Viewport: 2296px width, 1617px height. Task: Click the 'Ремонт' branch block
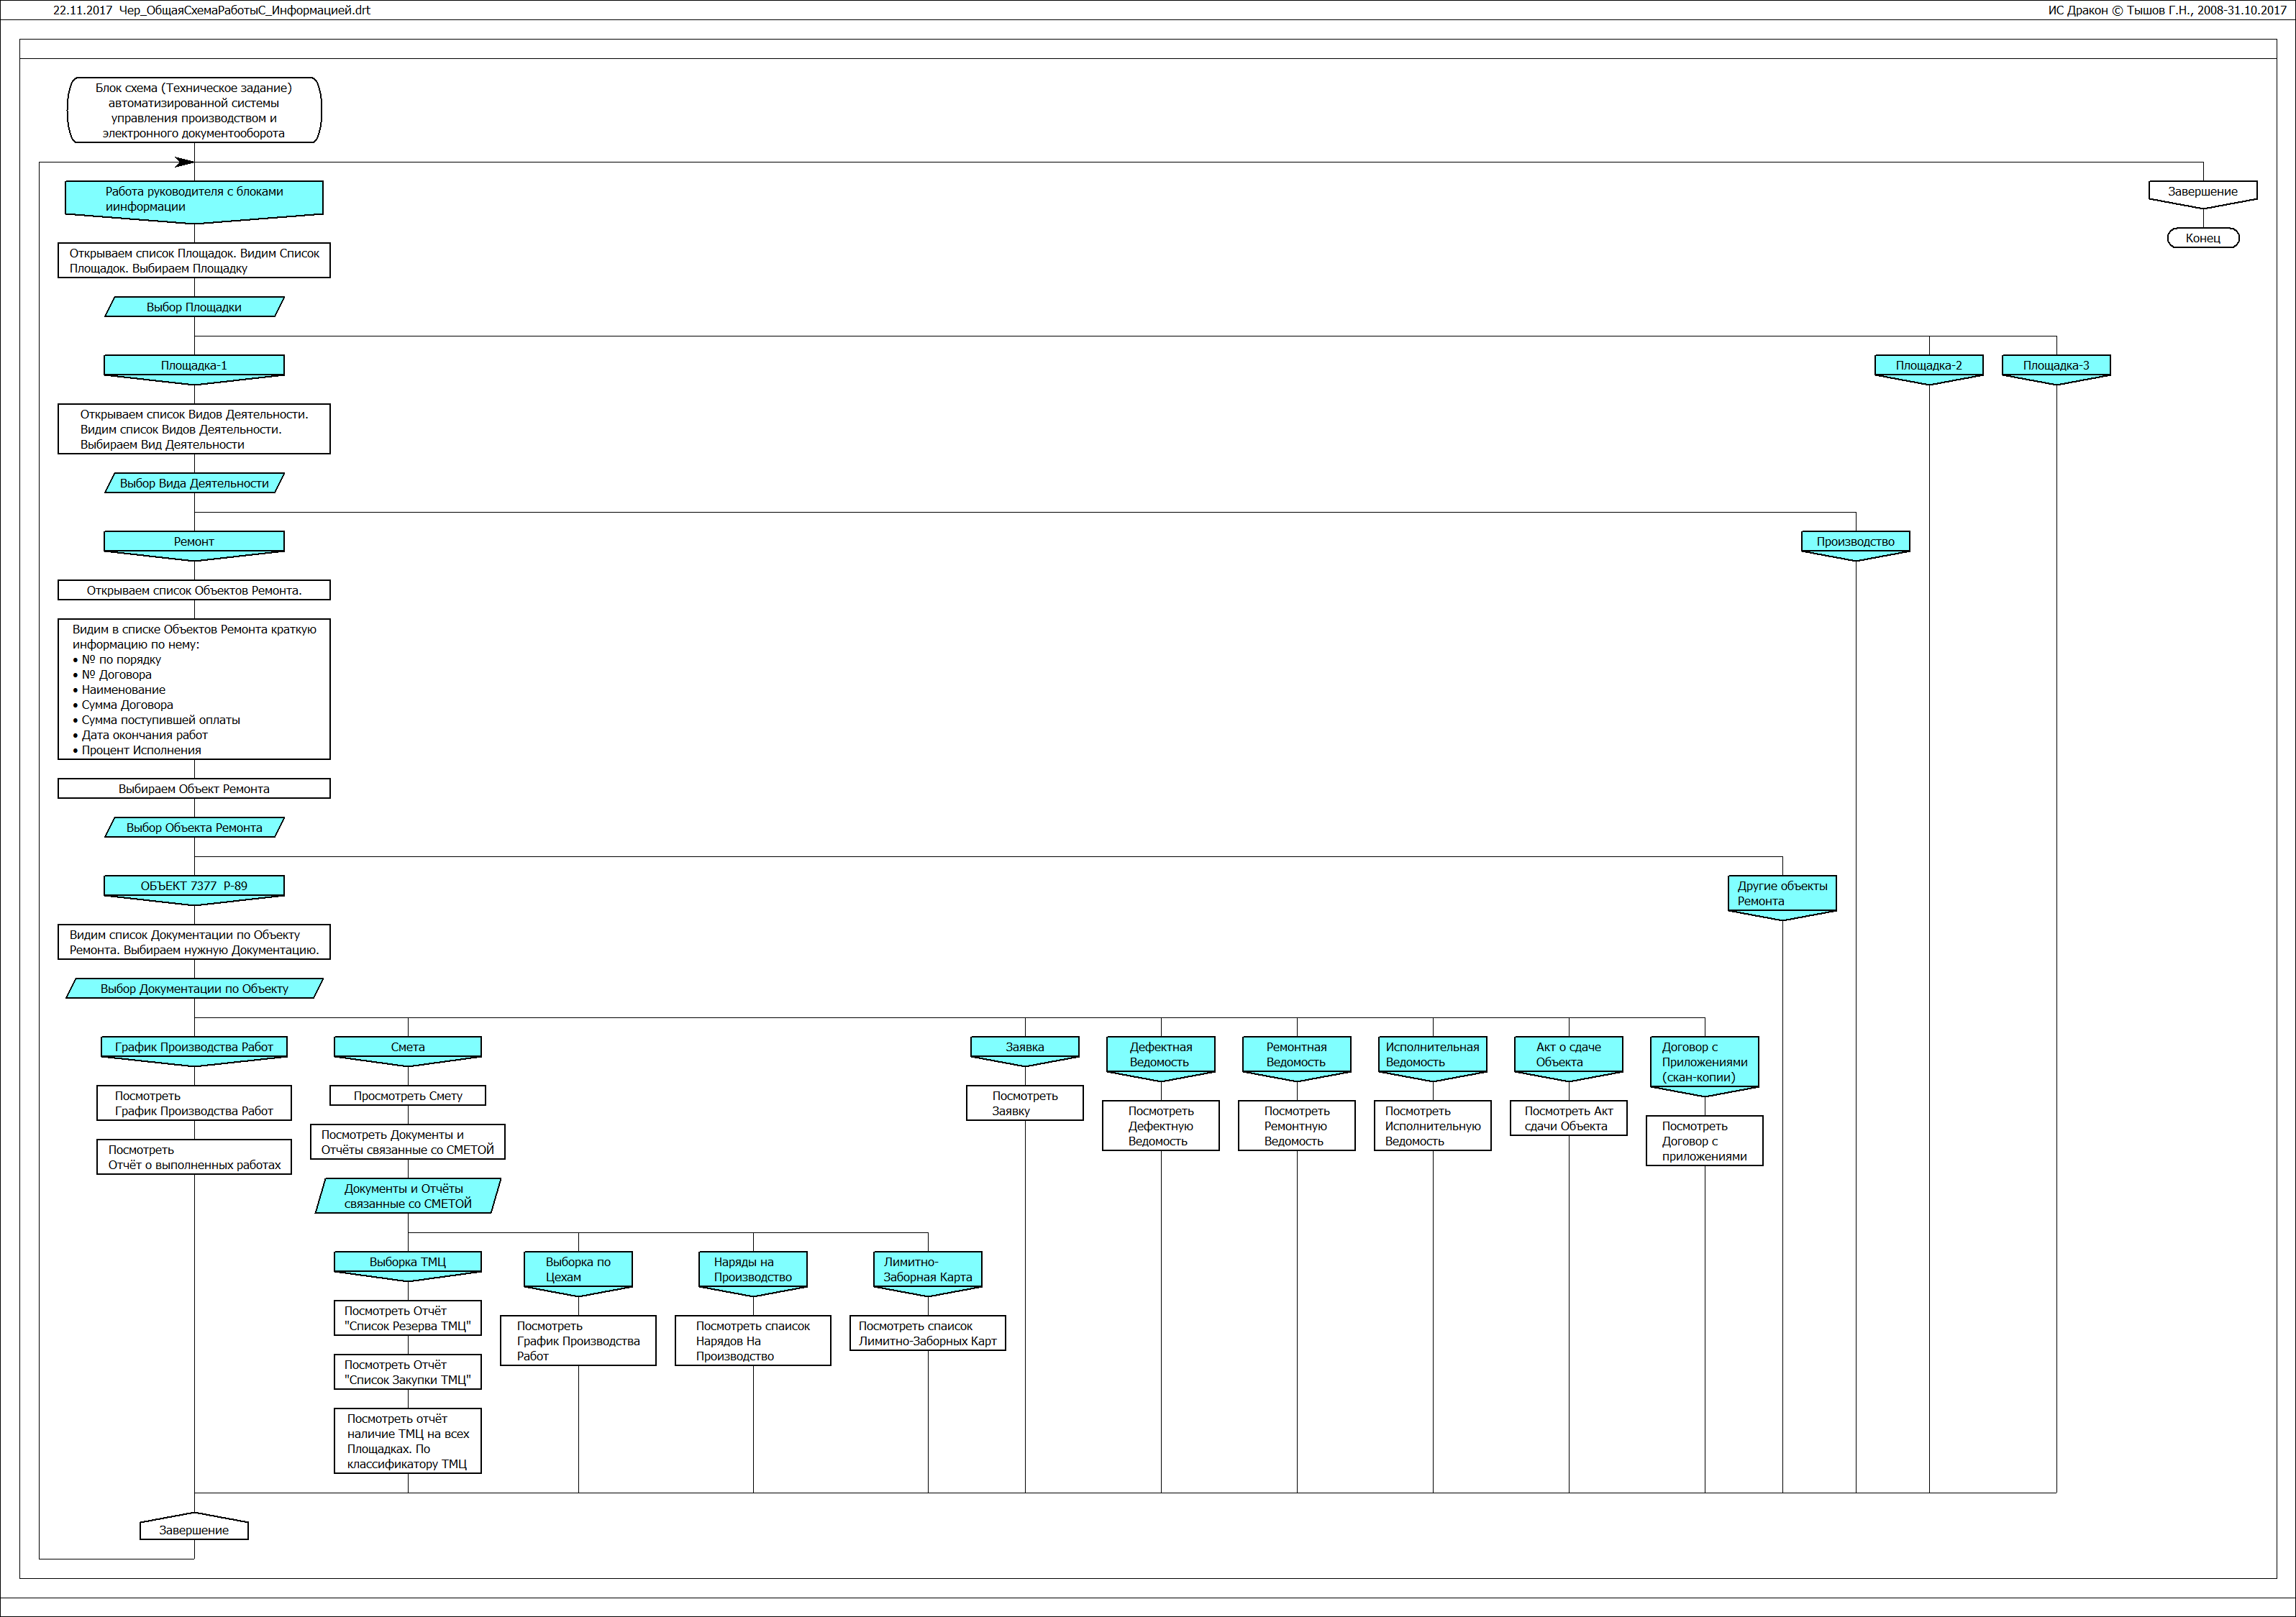click(x=194, y=541)
